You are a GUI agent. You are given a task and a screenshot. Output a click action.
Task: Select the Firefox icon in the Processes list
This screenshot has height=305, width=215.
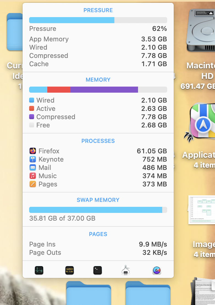[33, 151]
